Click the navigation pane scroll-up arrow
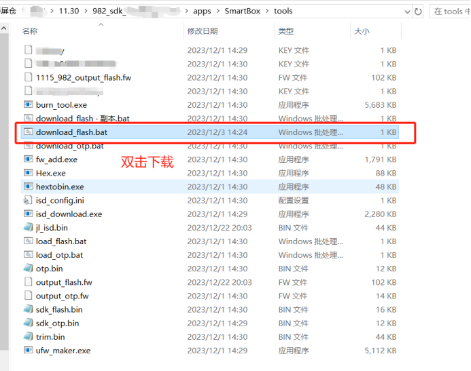The image size is (471, 371). pos(4,28)
